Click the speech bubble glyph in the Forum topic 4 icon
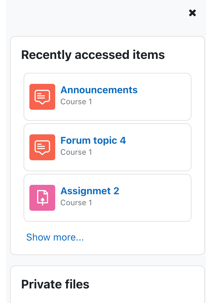 pyautogui.click(x=42, y=148)
